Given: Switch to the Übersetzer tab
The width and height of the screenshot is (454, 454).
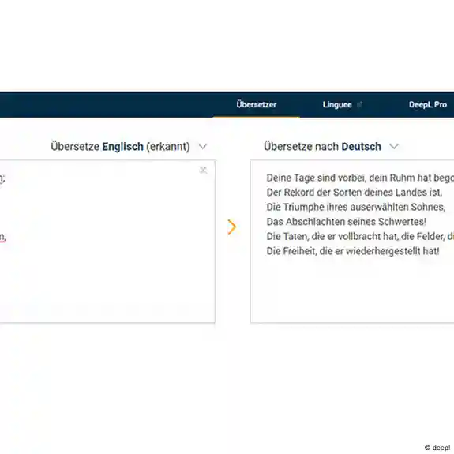Looking at the screenshot, I should tap(257, 104).
